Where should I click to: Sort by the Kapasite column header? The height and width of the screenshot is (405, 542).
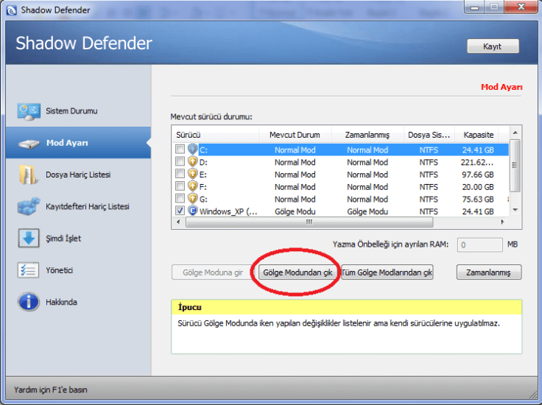click(x=478, y=135)
